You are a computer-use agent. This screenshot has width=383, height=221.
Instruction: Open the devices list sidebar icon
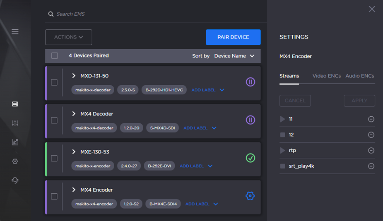pyautogui.click(x=15, y=104)
